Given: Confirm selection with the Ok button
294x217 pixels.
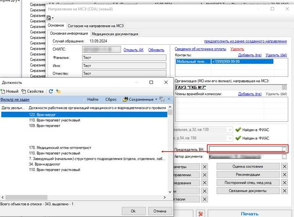Looking at the screenshot, I should 133,211.
